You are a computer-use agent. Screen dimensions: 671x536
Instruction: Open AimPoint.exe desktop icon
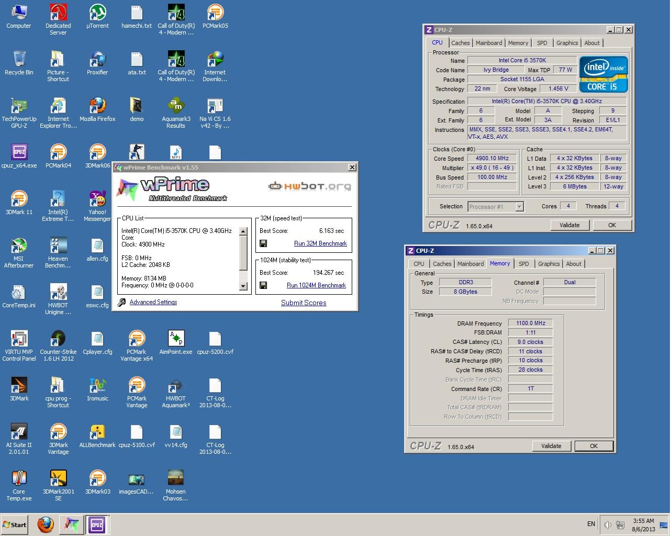[x=176, y=342]
